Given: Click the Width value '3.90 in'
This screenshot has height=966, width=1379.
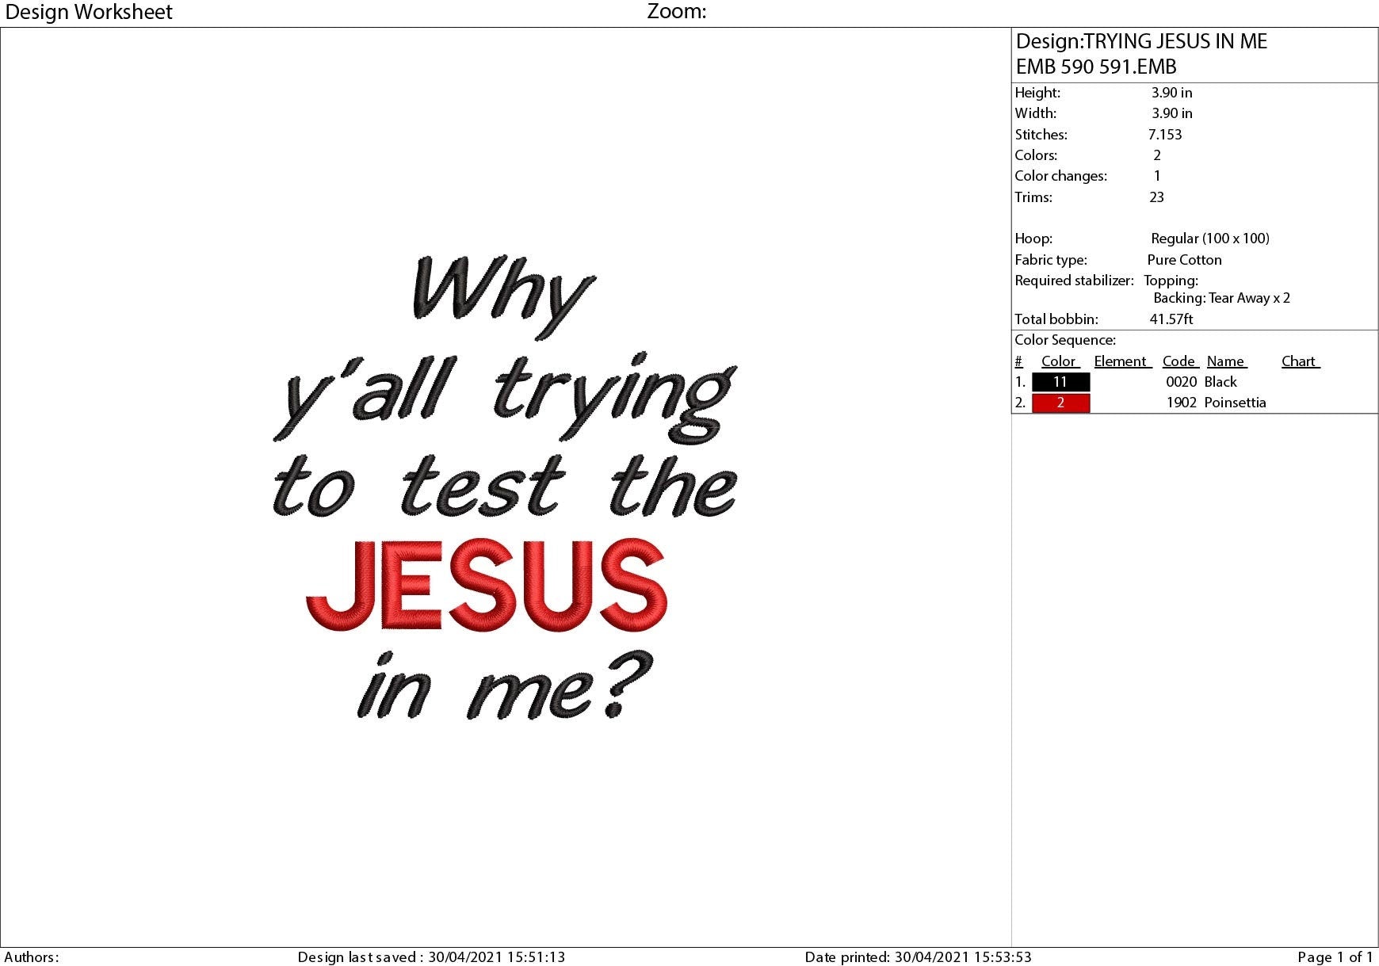Looking at the screenshot, I should [1172, 113].
